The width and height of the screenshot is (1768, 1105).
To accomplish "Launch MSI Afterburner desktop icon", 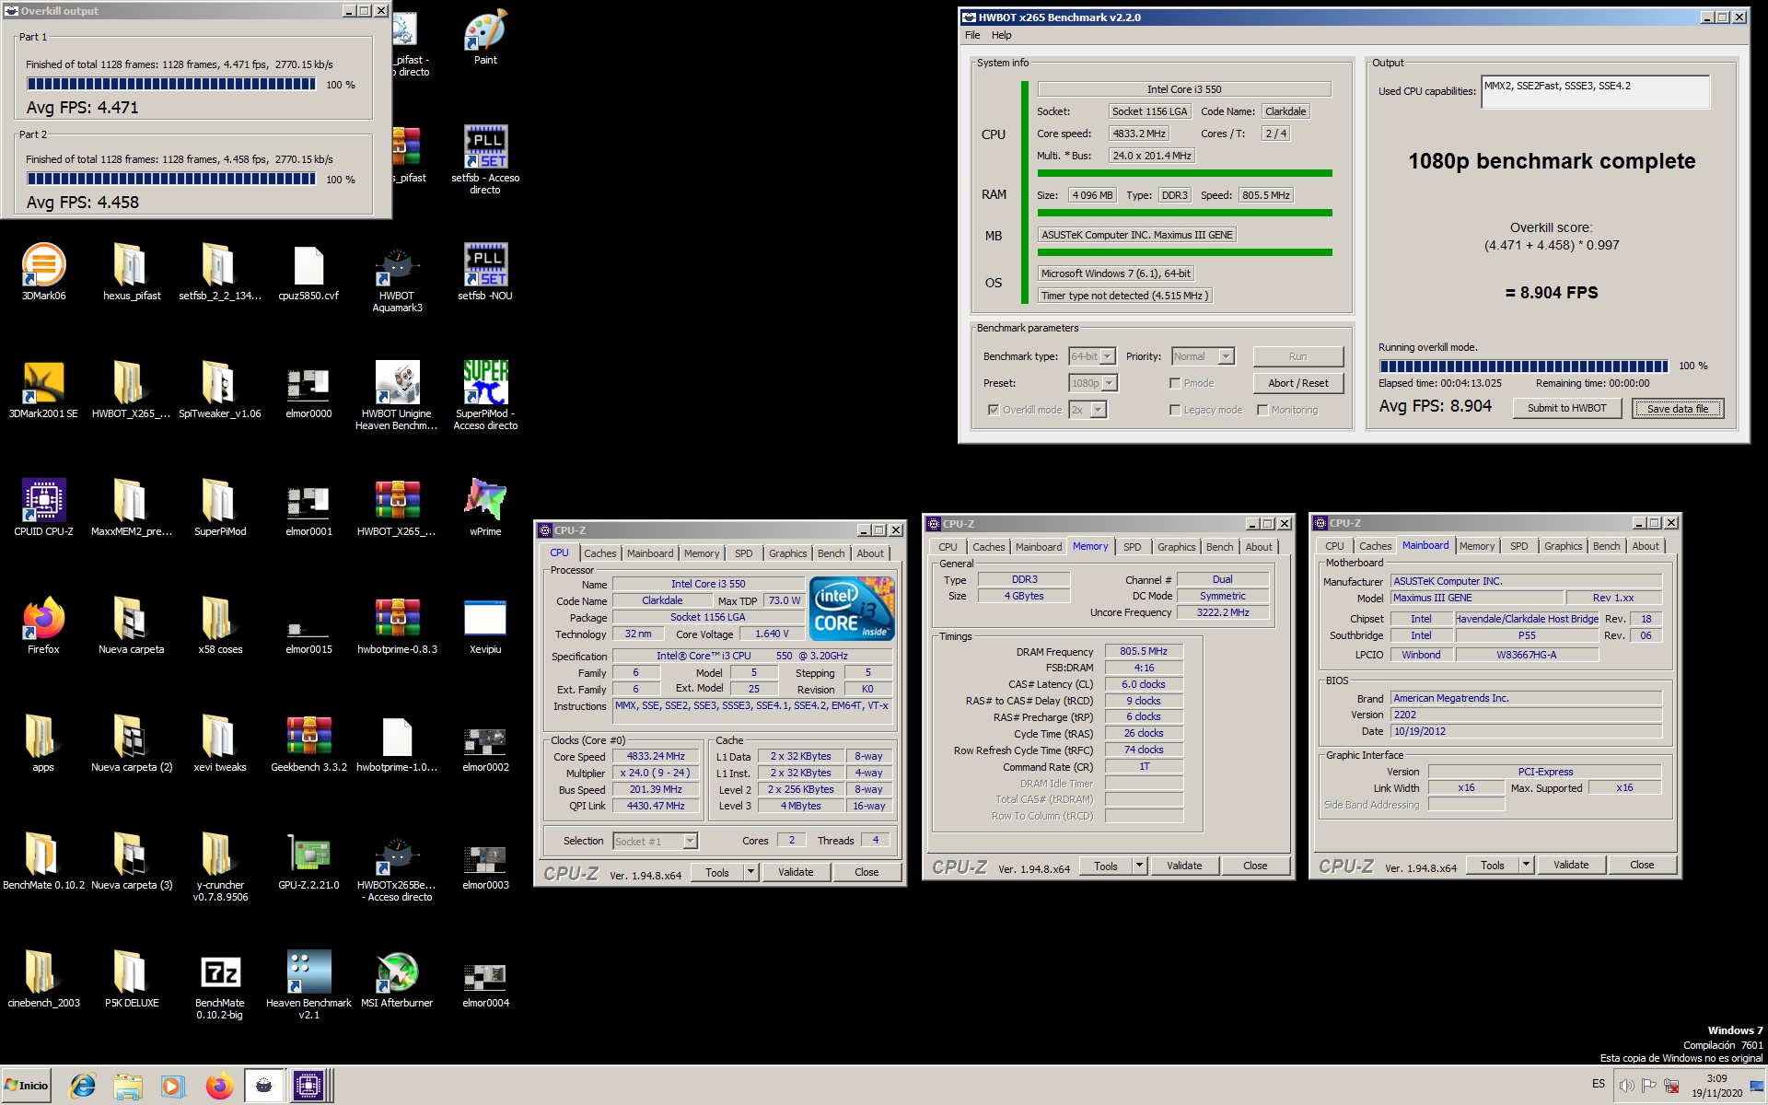I will tap(397, 979).
